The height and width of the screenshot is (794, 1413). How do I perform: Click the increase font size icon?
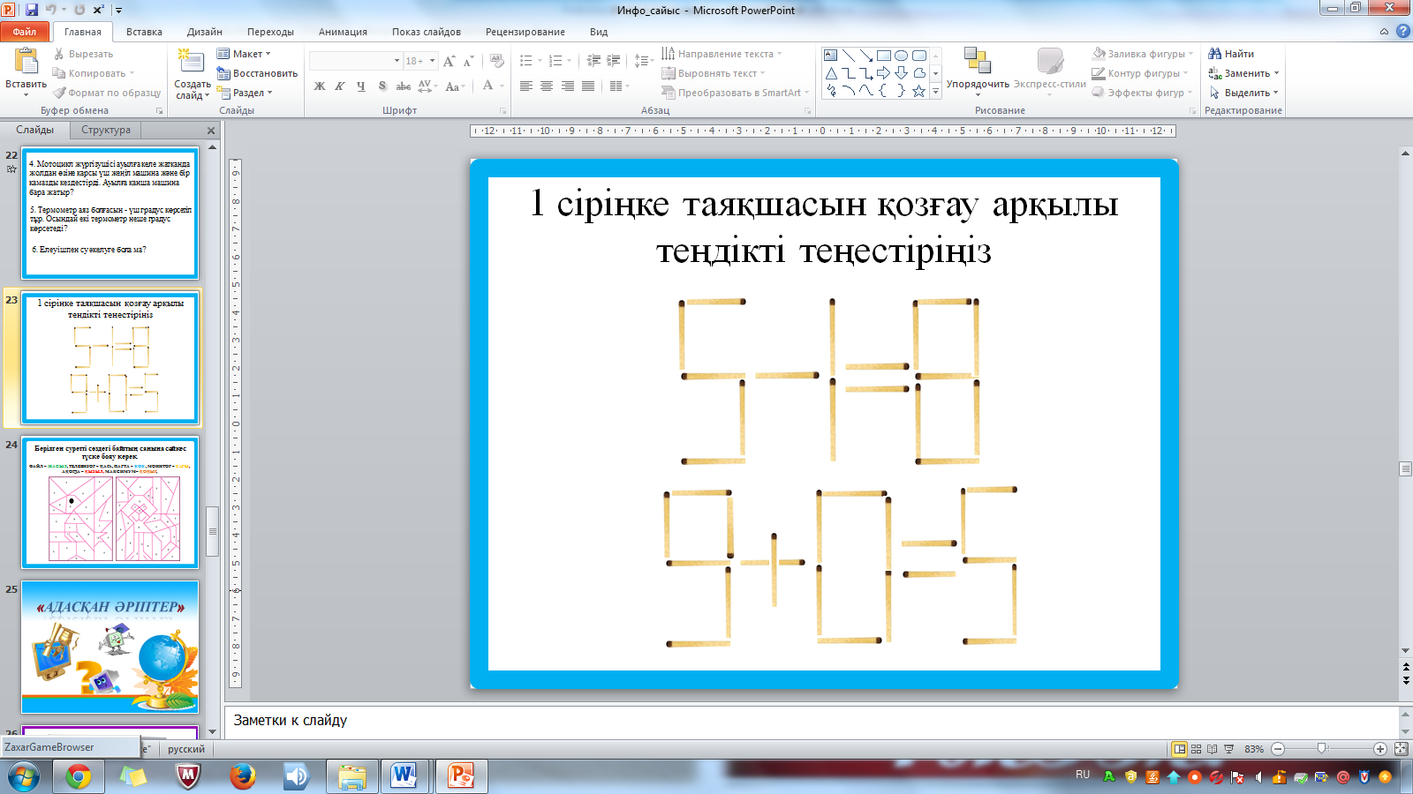click(450, 61)
